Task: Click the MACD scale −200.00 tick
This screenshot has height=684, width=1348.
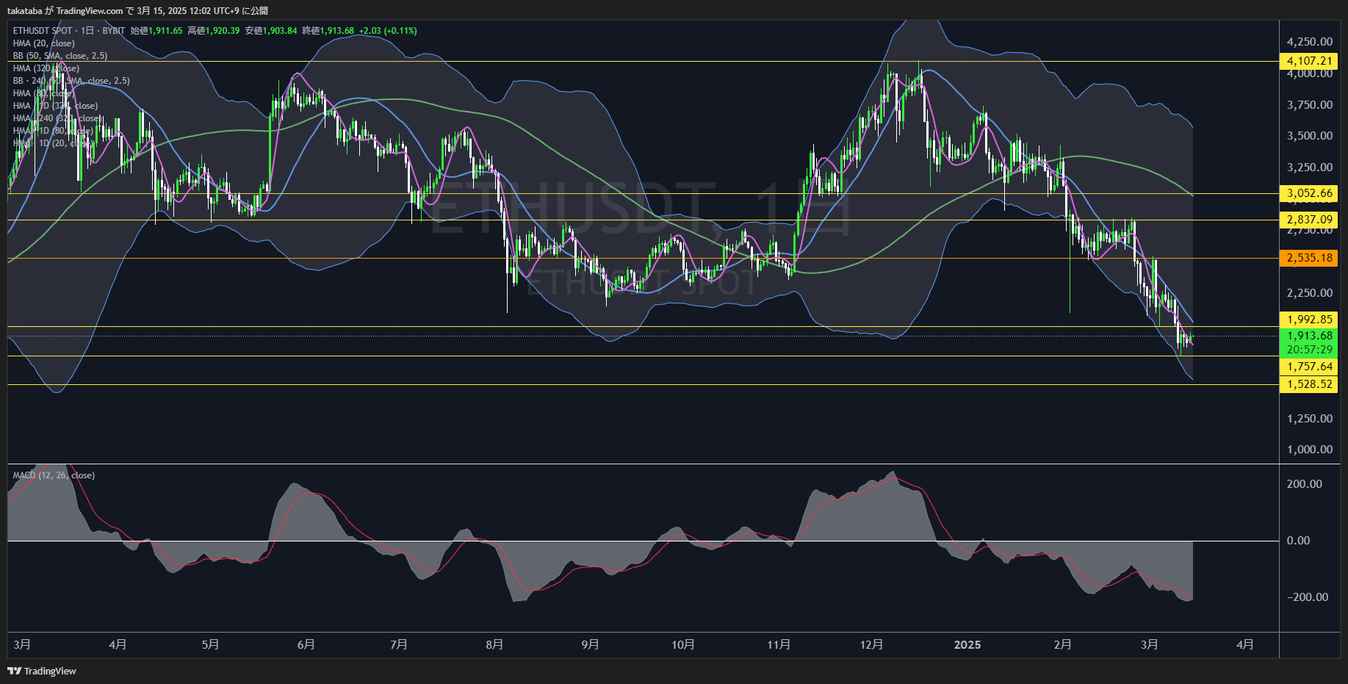Action: pos(1308,597)
